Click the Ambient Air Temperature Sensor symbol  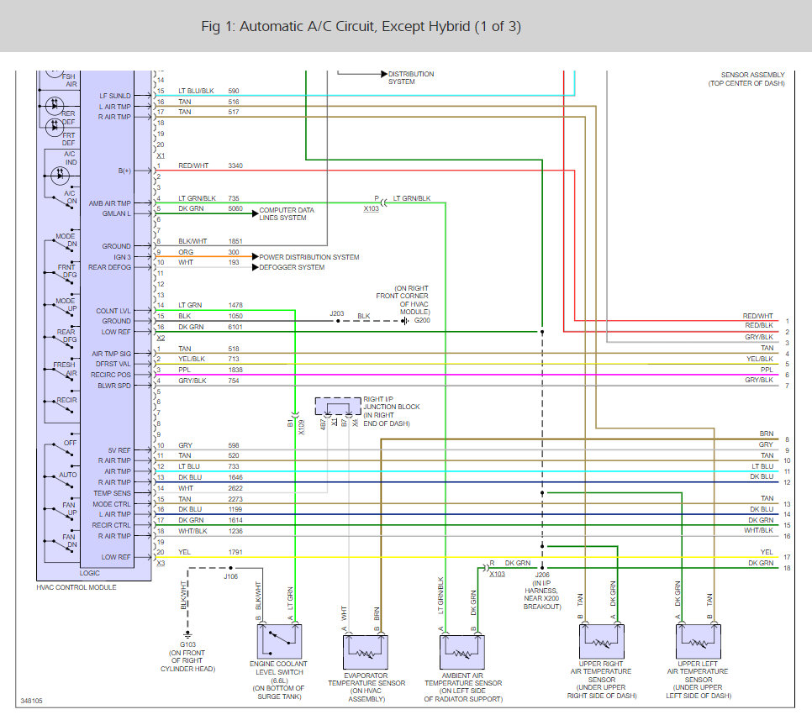(x=462, y=652)
